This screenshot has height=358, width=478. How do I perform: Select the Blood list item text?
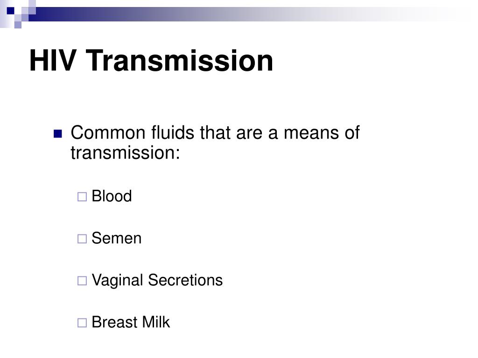click(112, 196)
